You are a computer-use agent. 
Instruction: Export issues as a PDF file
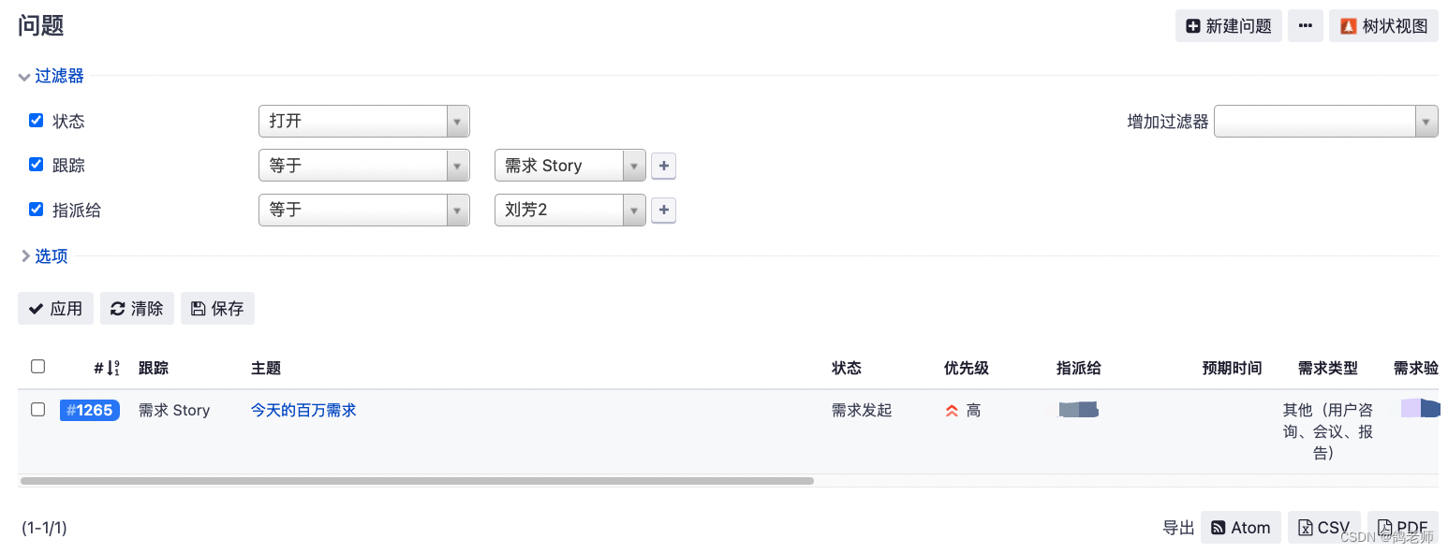(x=1403, y=527)
